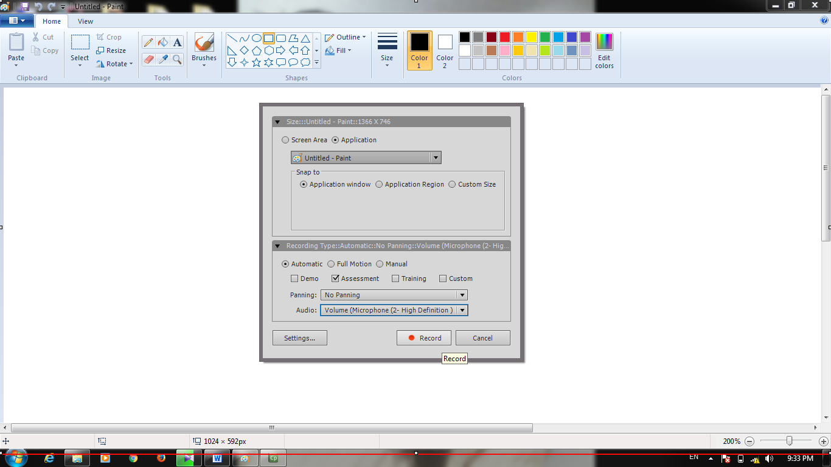
Task: Choose the Oval shape
Action: coord(256,38)
